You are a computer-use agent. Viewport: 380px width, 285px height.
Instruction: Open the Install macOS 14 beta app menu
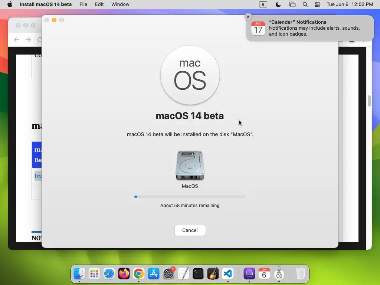click(x=46, y=4)
